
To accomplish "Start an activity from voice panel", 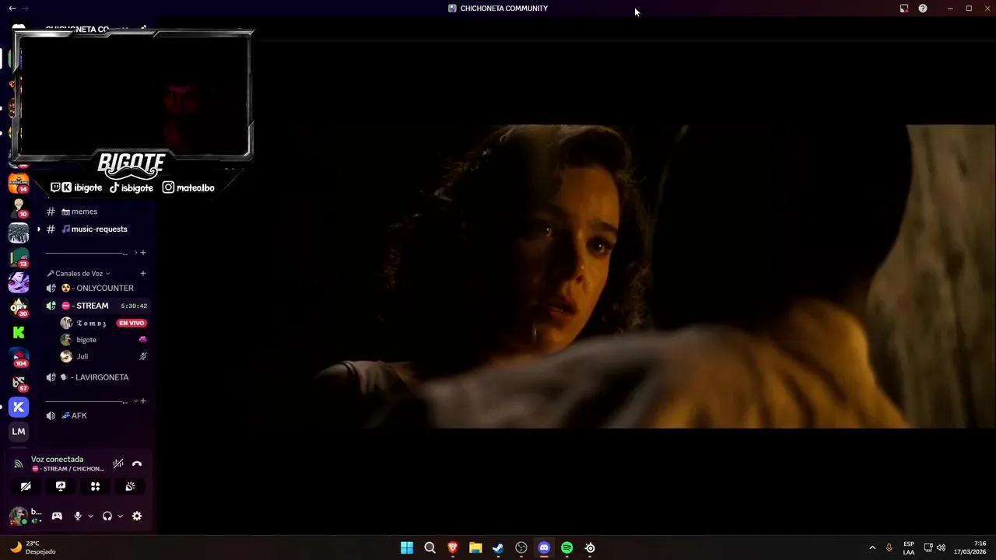I will 95,486.
